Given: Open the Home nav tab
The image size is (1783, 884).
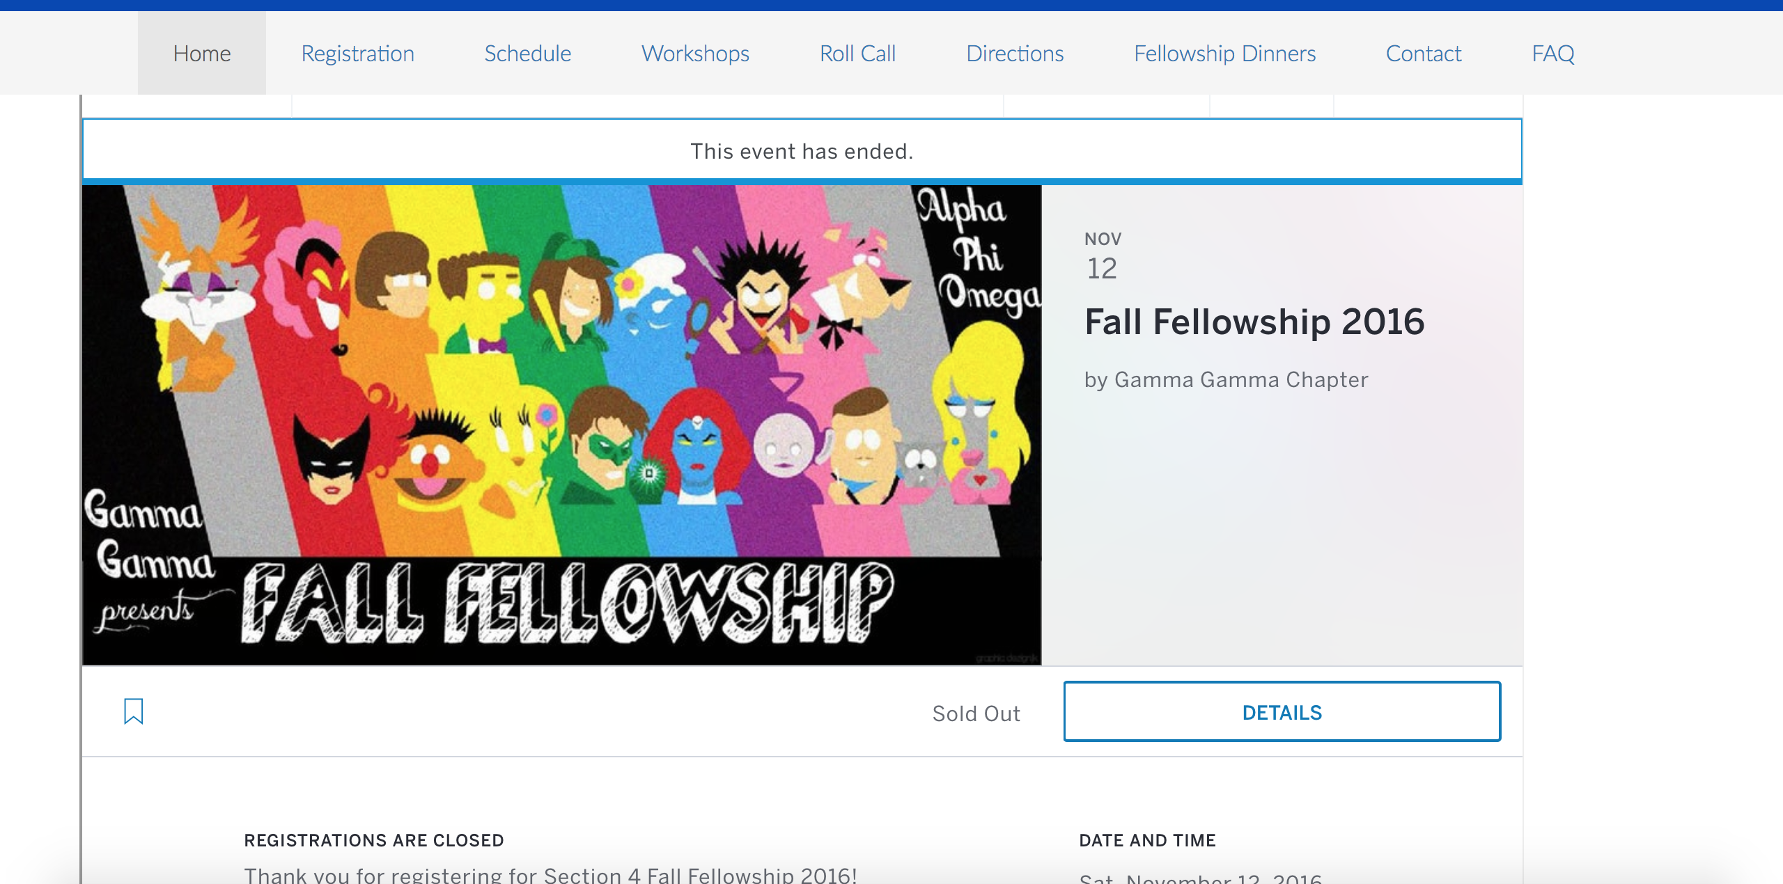Looking at the screenshot, I should [x=202, y=54].
